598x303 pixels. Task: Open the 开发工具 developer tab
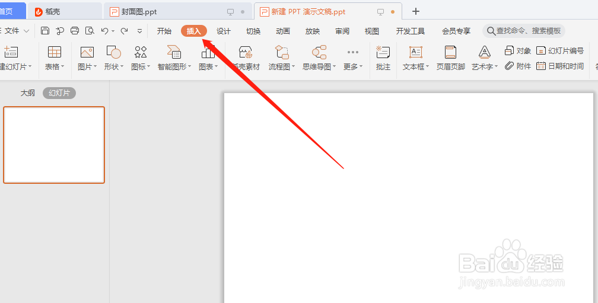(411, 31)
